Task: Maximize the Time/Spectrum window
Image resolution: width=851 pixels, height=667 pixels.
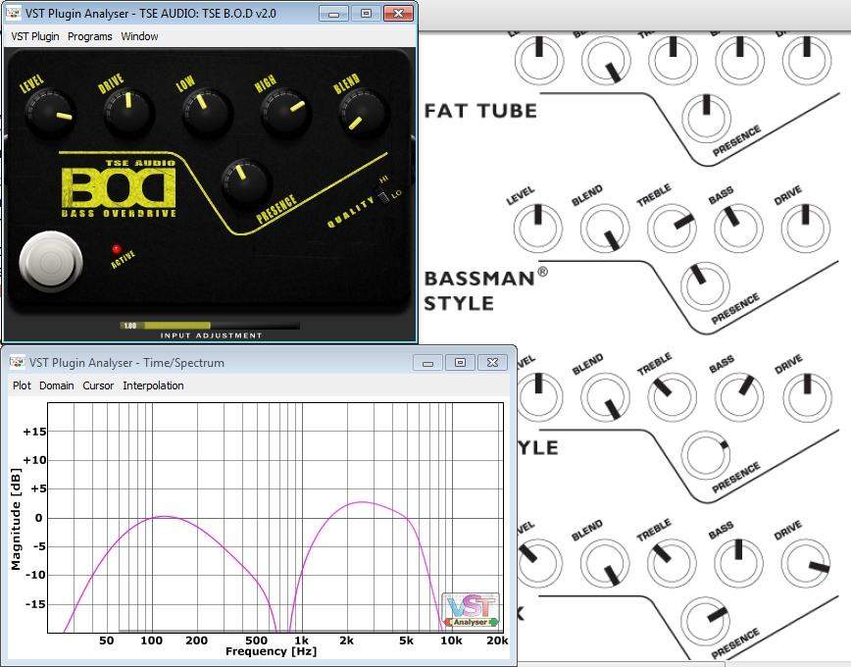Action: [460, 362]
